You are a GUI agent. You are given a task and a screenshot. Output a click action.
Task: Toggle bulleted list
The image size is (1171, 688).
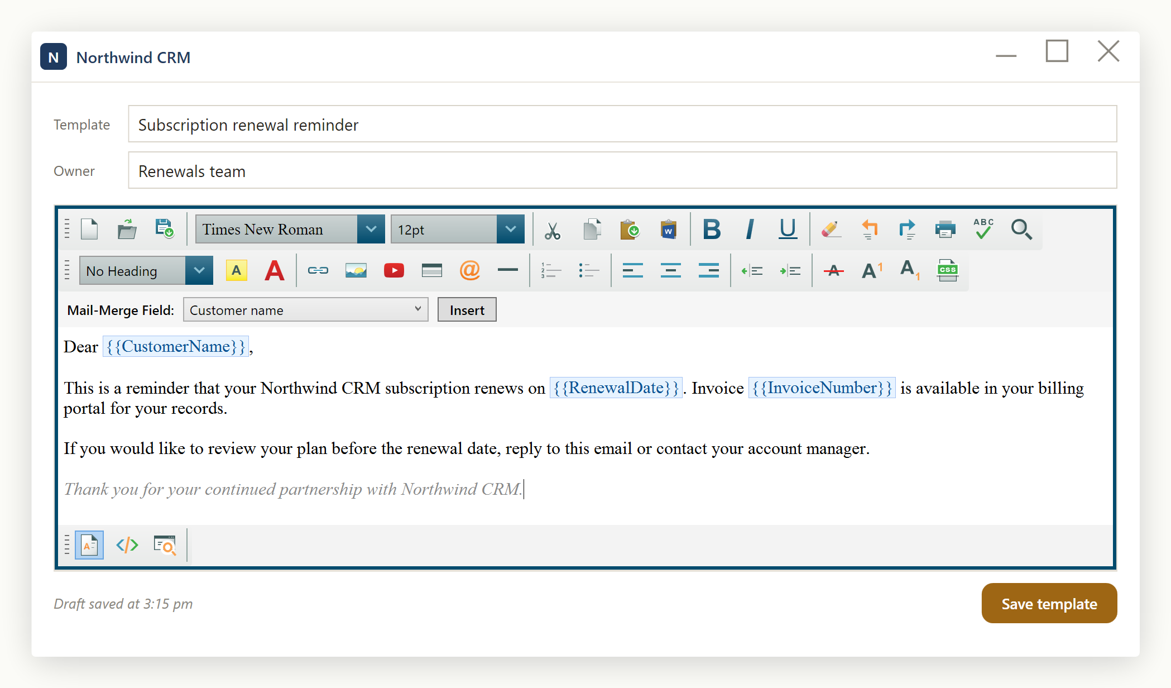pos(589,271)
